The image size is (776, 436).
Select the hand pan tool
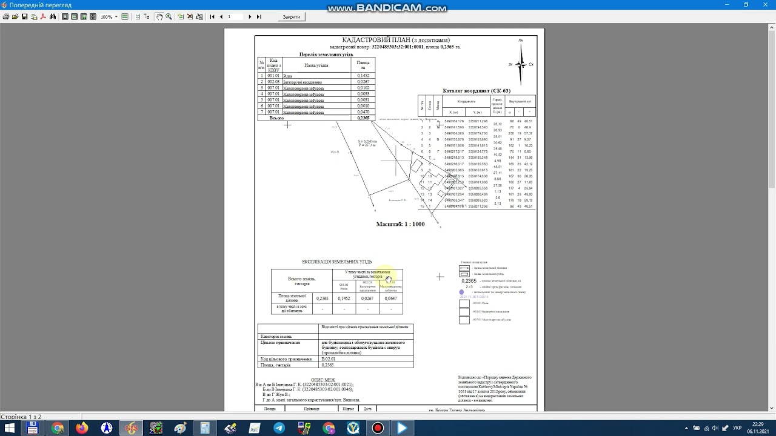[x=159, y=17]
